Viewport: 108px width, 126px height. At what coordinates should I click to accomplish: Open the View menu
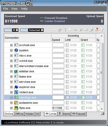click(14, 9)
